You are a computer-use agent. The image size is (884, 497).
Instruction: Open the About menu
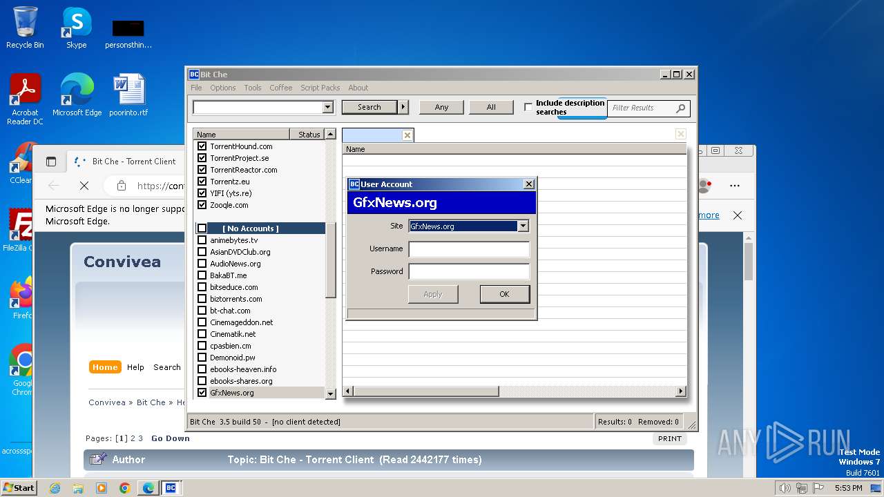pos(358,88)
